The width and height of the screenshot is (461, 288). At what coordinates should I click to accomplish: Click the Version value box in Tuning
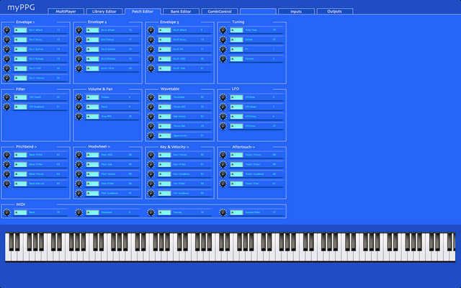coord(237,59)
